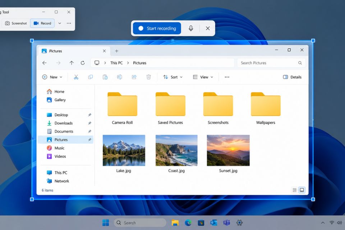Click the Paste clipboard icon
The height and width of the screenshot is (230, 345).
coord(105,77)
